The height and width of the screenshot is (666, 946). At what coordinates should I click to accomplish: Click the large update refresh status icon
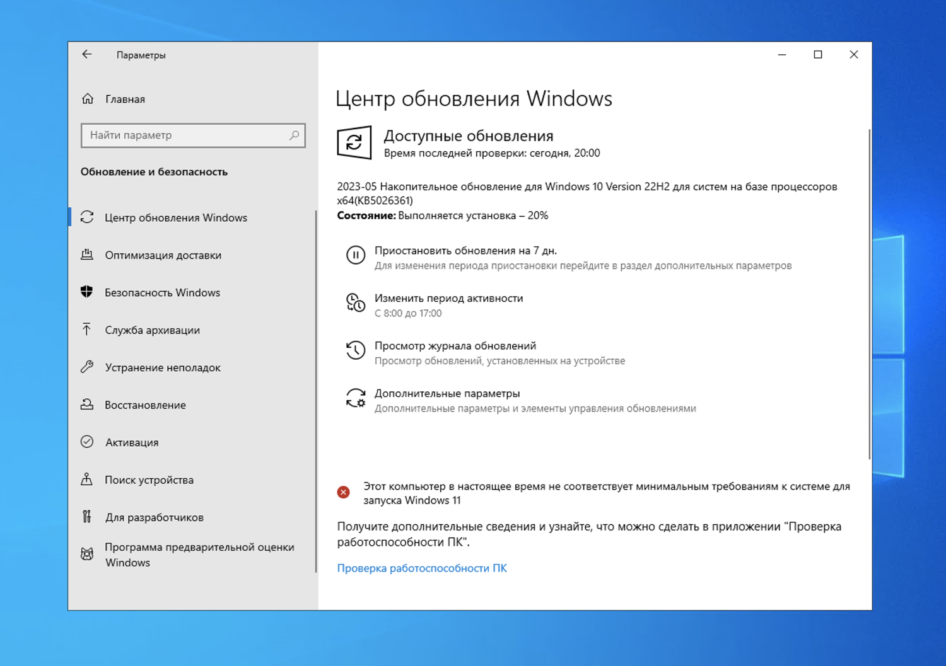(x=354, y=142)
